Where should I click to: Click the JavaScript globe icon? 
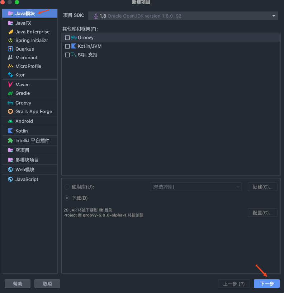point(10,180)
